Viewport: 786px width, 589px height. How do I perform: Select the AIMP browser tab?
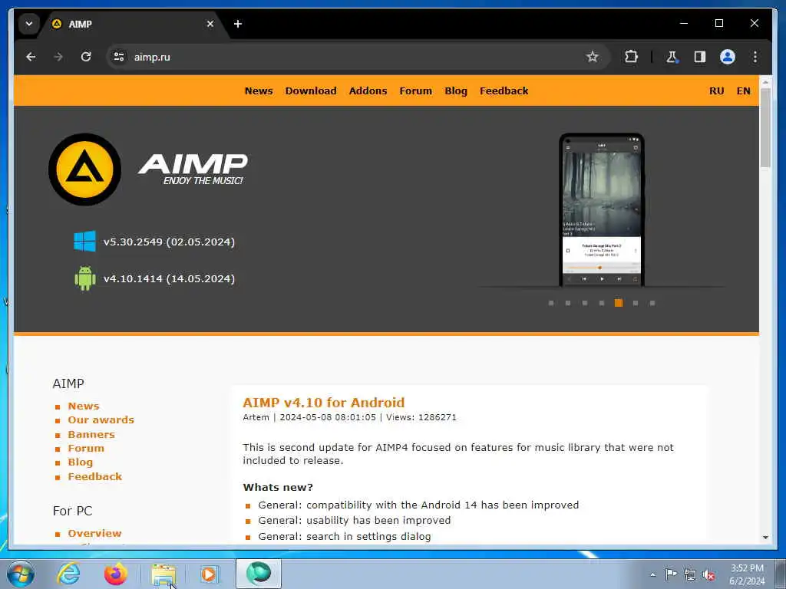(x=133, y=24)
